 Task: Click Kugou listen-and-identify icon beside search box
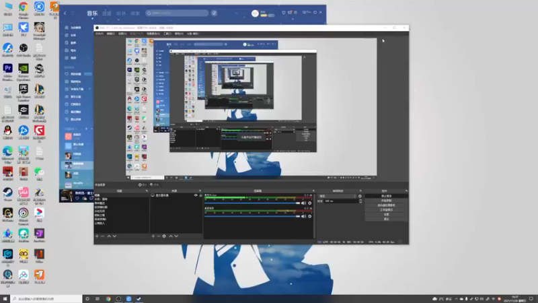click(214, 13)
